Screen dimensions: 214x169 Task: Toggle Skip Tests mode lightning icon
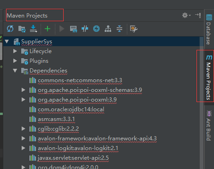(x=96, y=29)
